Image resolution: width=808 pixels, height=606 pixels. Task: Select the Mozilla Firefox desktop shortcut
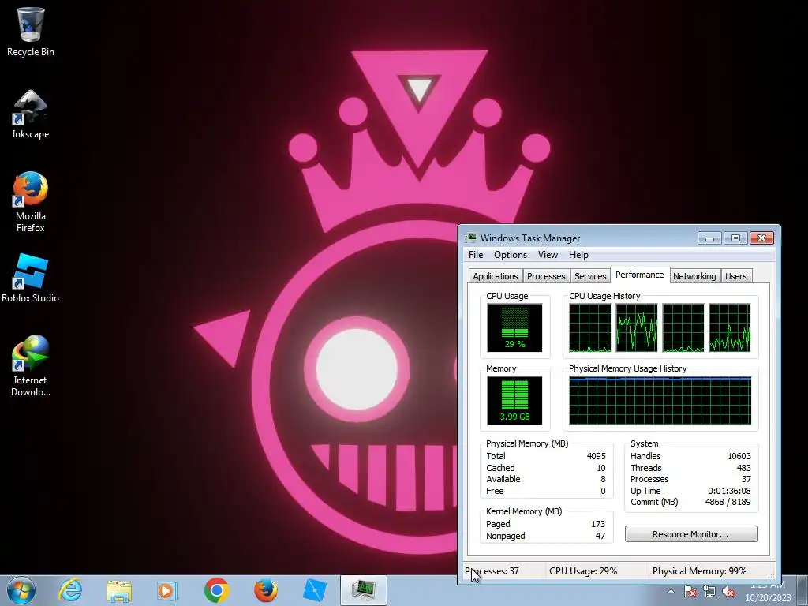click(31, 202)
